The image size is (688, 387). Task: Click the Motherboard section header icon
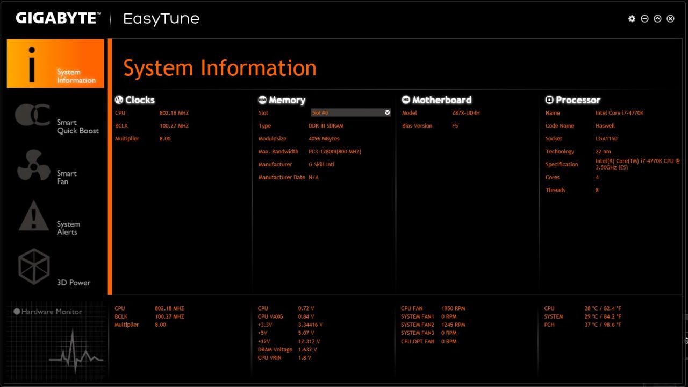pyautogui.click(x=406, y=100)
